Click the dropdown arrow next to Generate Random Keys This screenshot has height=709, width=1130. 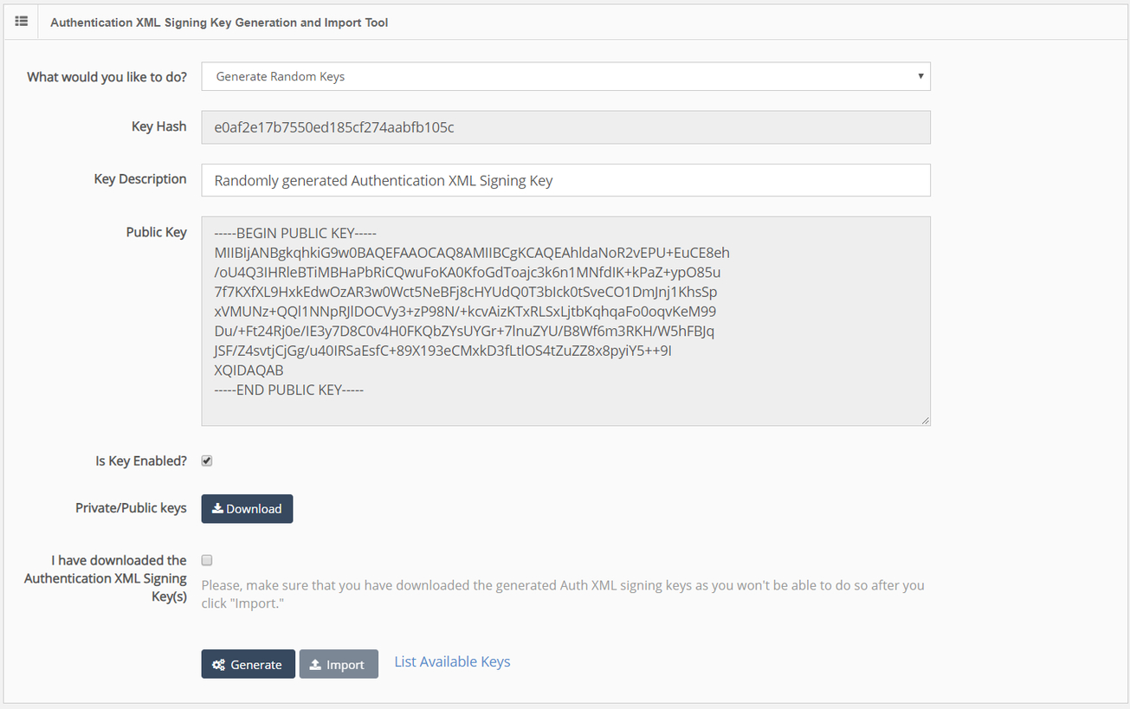(x=920, y=76)
